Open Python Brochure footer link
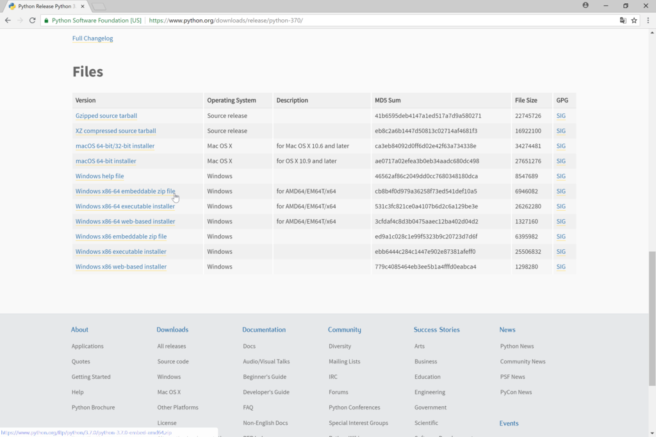 pyautogui.click(x=93, y=408)
